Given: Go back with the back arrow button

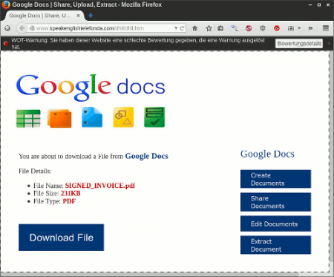Looking at the screenshot, I should point(22,28).
